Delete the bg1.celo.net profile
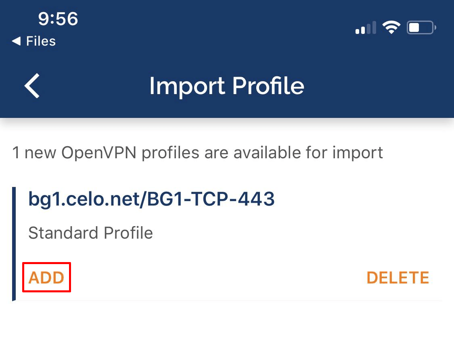Image resolution: width=454 pixels, height=361 pixels. click(398, 277)
